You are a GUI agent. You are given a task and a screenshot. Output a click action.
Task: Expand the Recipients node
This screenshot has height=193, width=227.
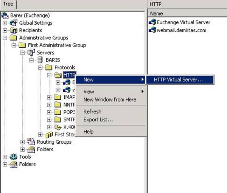coord(5,30)
